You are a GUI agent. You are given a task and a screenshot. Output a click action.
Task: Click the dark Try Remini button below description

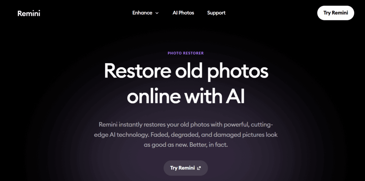185,168
